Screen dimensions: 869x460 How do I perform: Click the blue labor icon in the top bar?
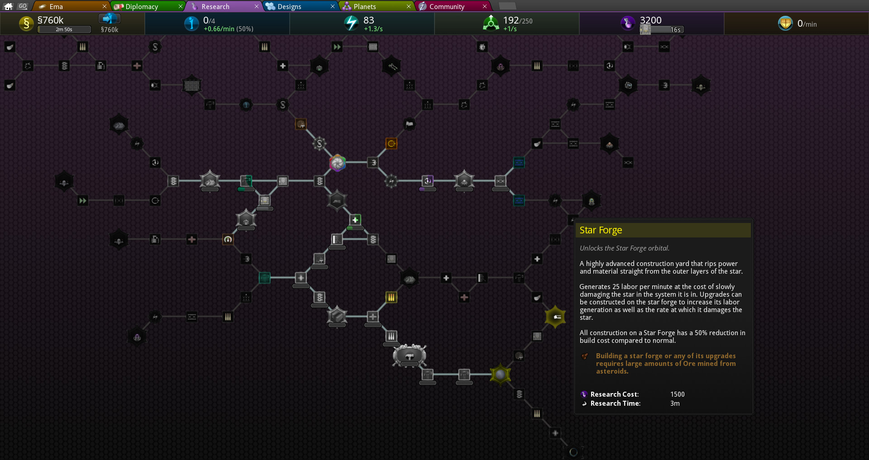pos(191,24)
